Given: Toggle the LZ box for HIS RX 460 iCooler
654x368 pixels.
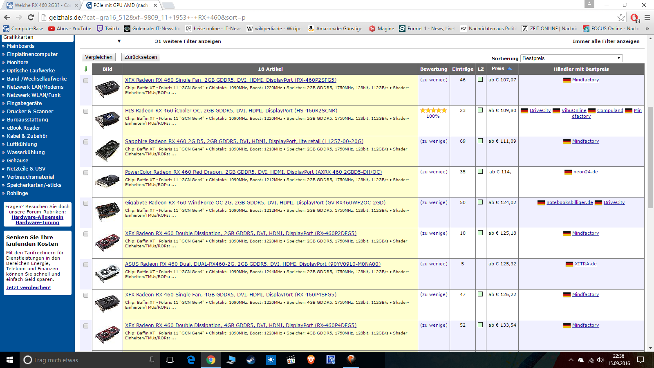Looking at the screenshot, I should 480,110.
